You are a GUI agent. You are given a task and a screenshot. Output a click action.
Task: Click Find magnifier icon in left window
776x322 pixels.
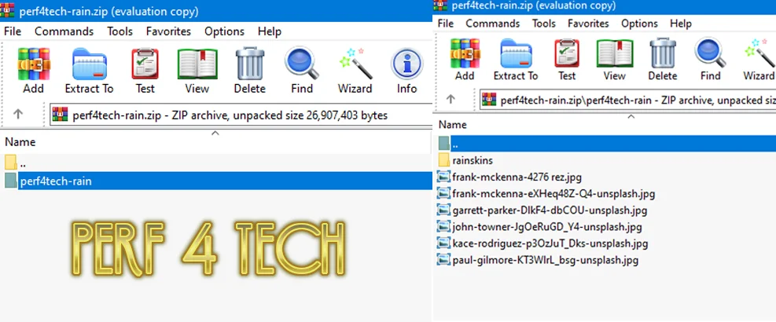(x=302, y=64)
